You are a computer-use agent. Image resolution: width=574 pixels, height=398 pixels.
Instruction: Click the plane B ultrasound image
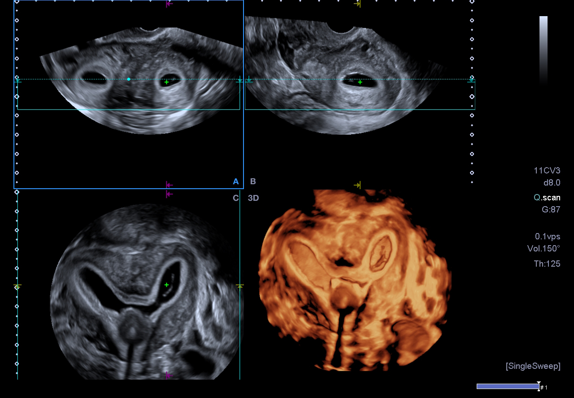pos(345,75)
